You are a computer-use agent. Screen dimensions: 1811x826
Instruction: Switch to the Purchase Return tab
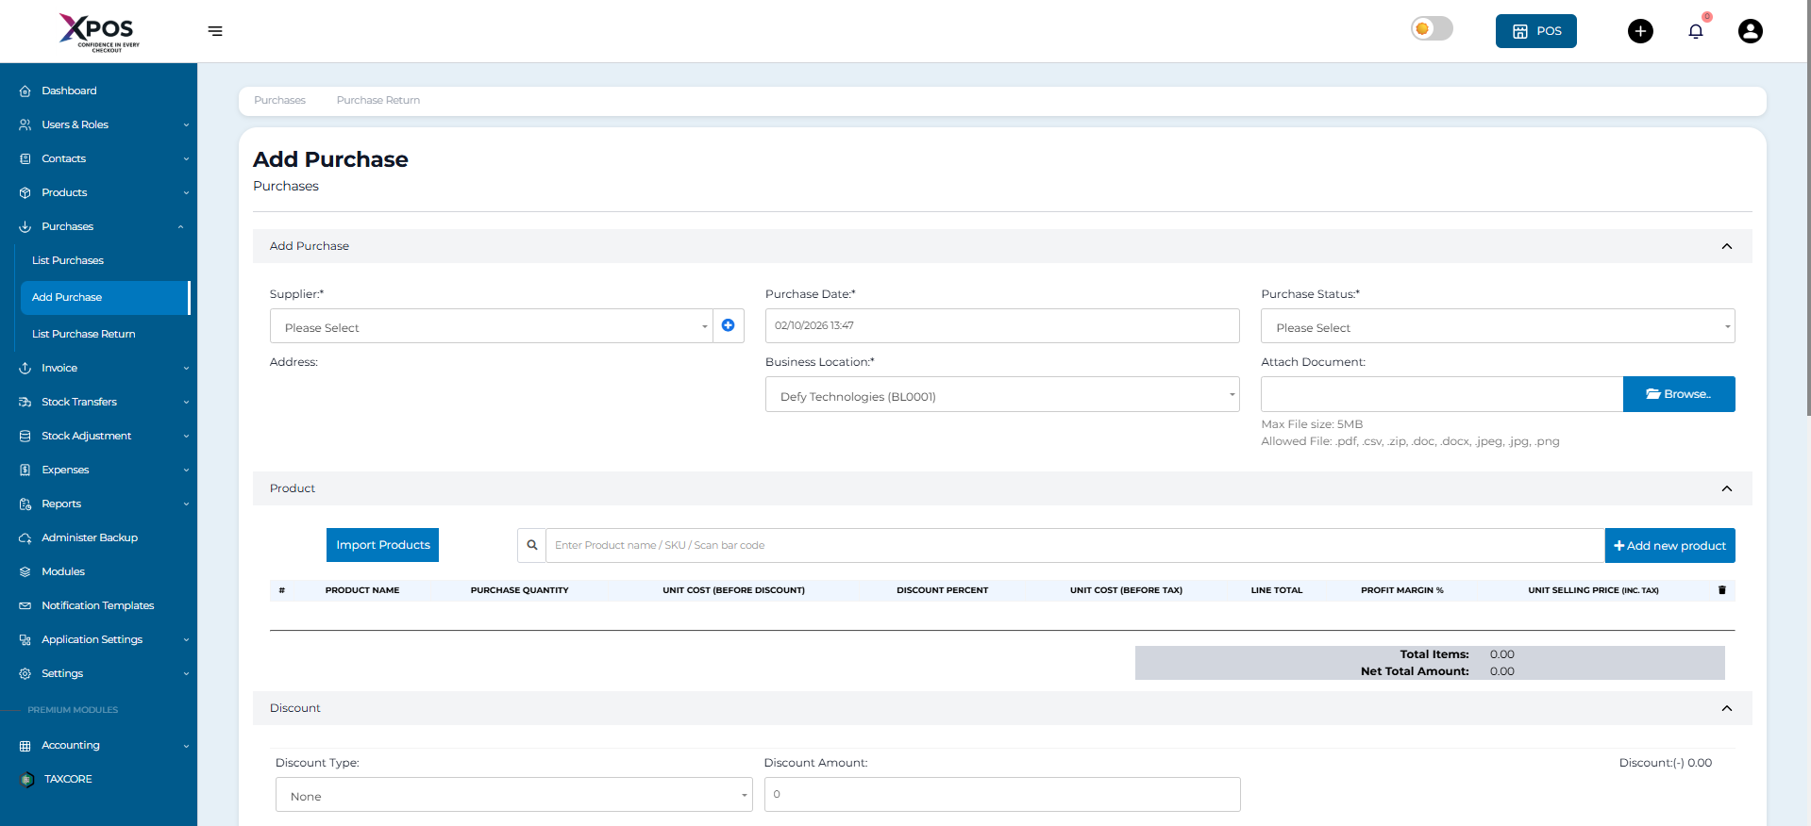[x=377, y=100]
